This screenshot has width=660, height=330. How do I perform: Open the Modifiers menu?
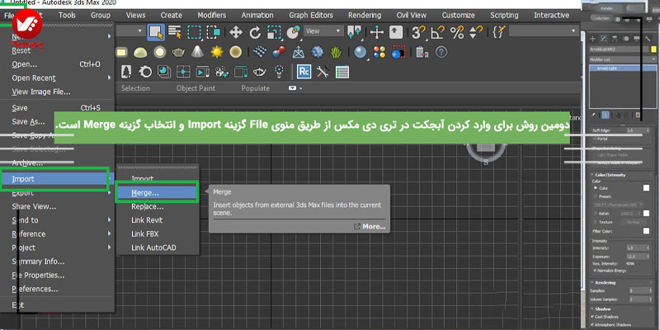pyautogui.click(x=212, y=15)
